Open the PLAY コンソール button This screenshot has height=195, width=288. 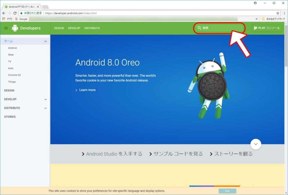pyautogui.click(x=267, y=28)
